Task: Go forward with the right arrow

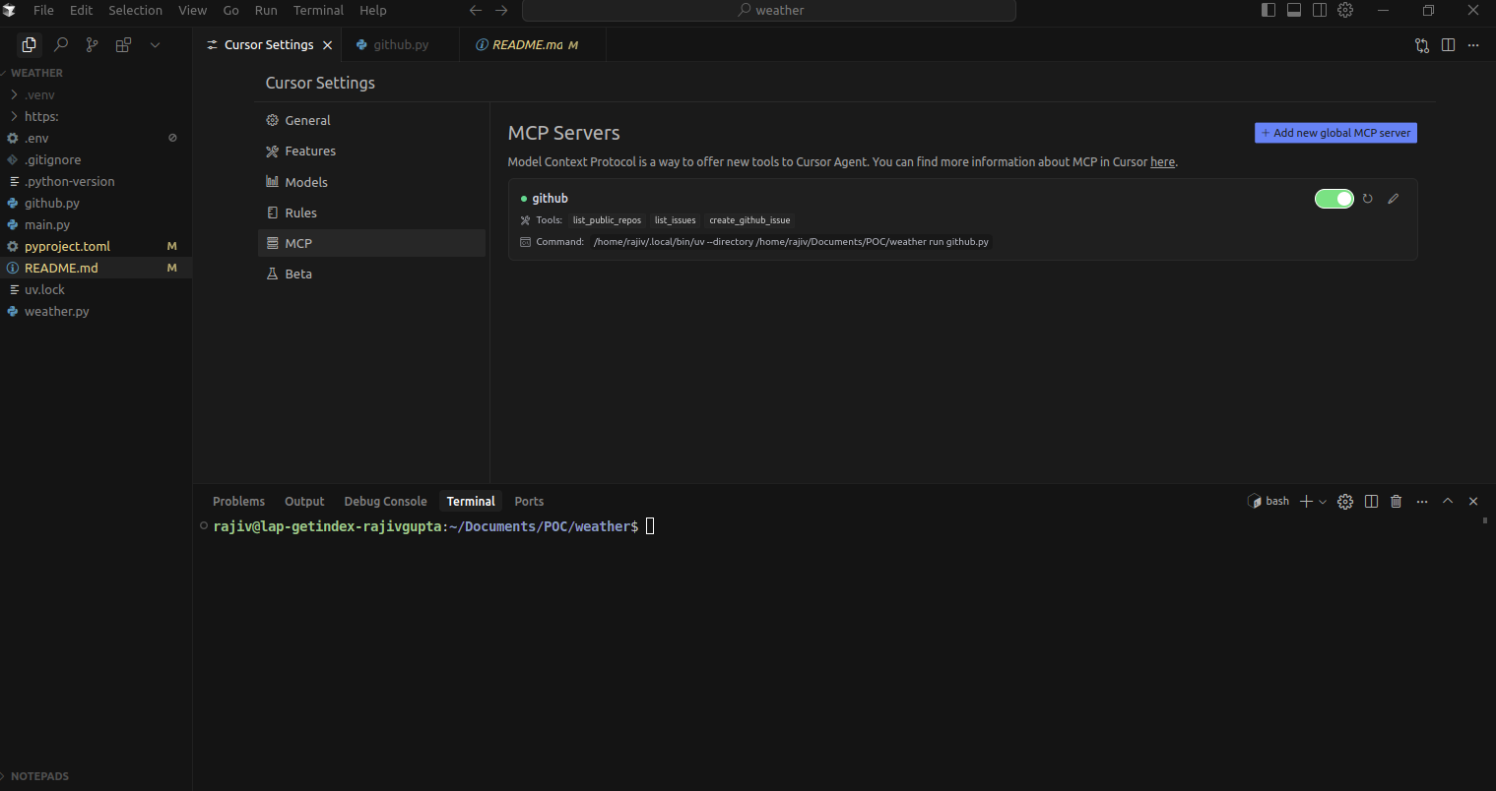Action: [501, 10]
